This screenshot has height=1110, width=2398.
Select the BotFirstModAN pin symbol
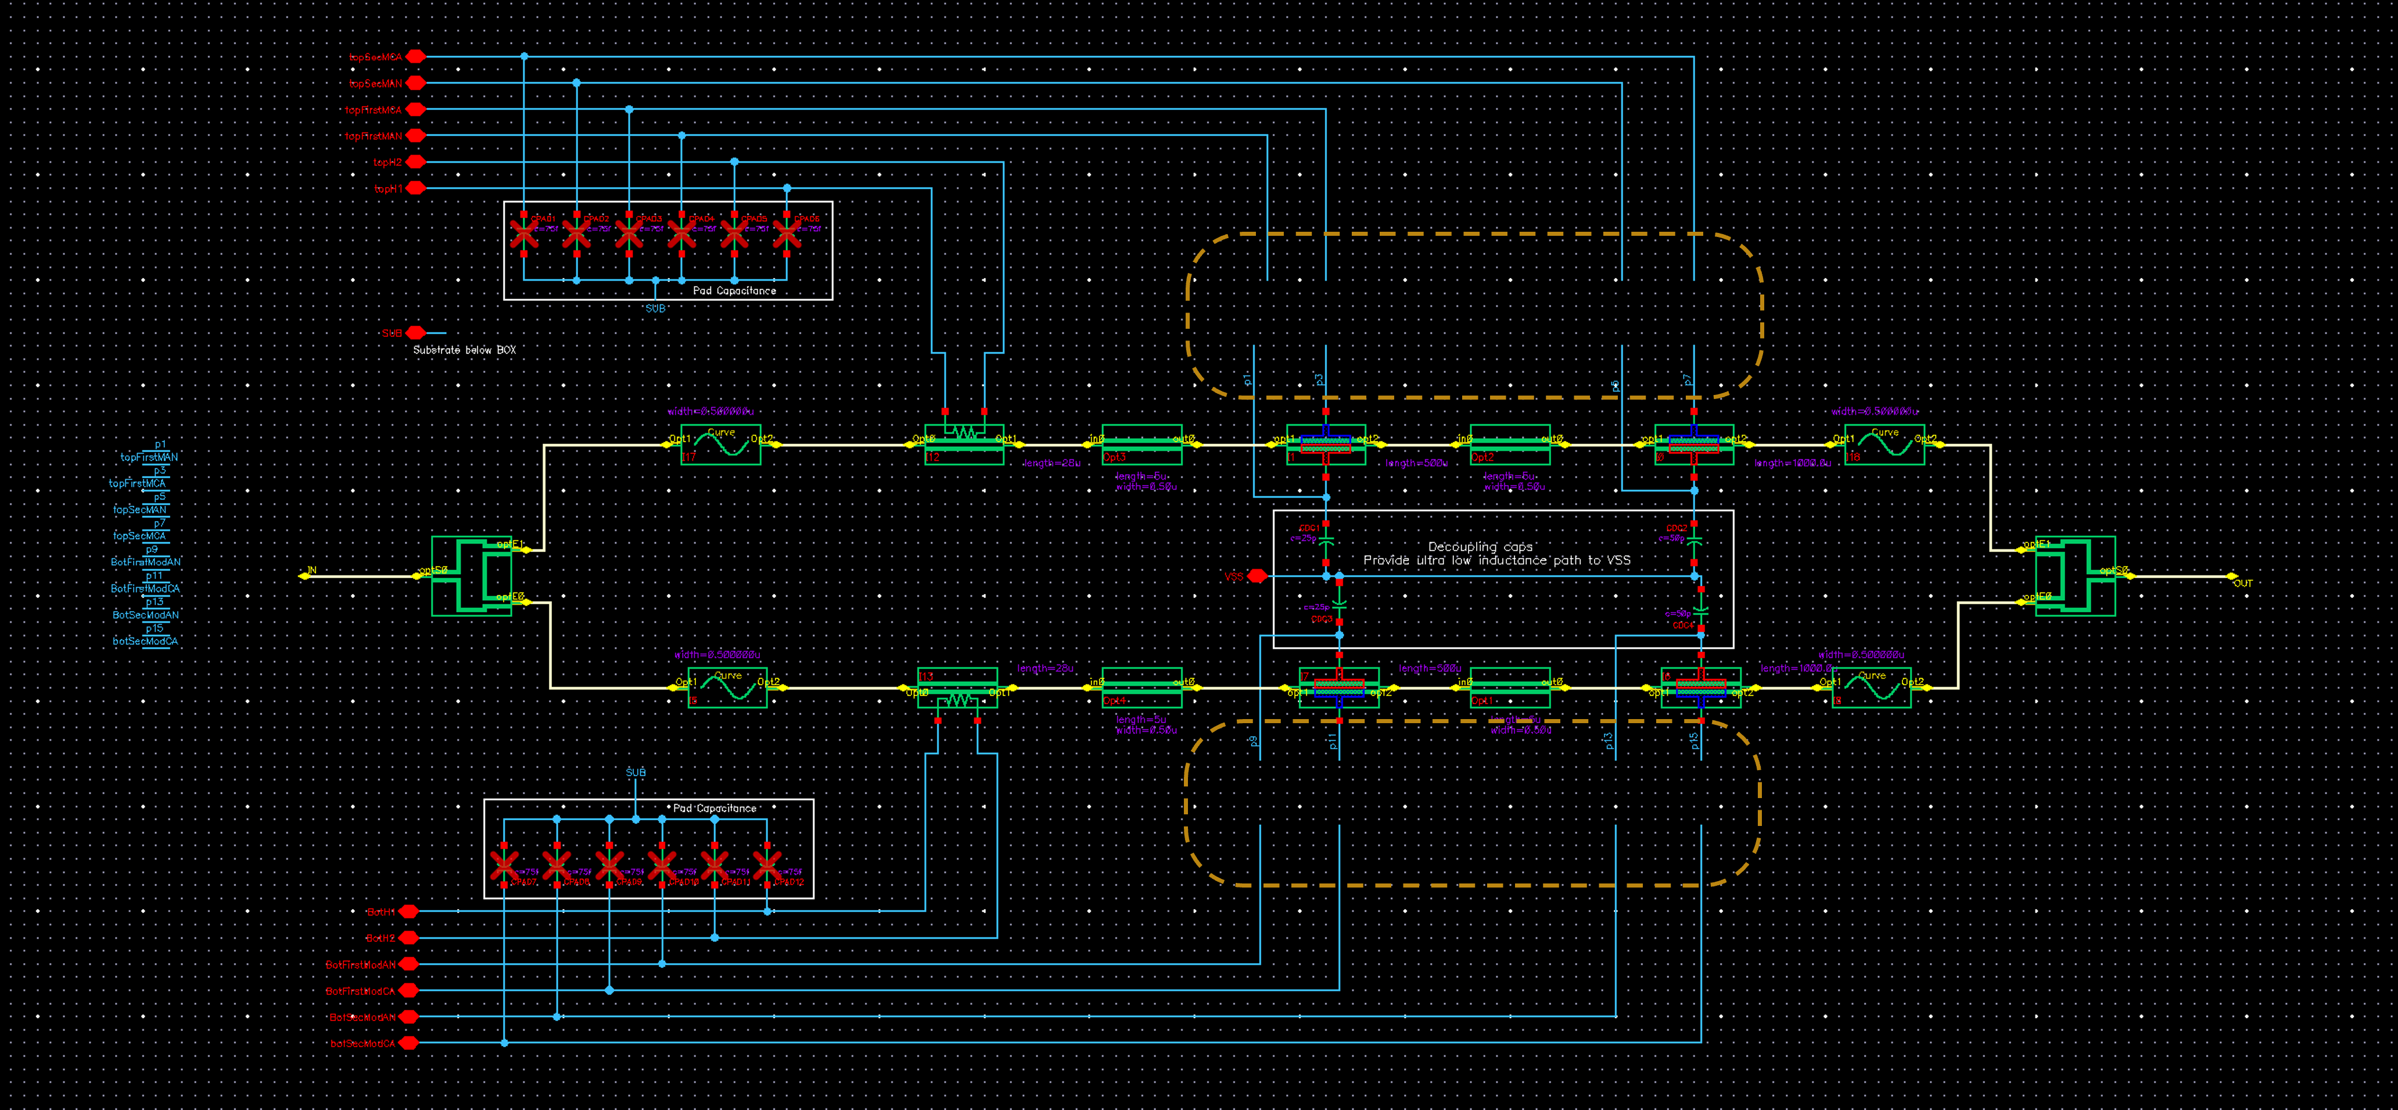point(408,964)
